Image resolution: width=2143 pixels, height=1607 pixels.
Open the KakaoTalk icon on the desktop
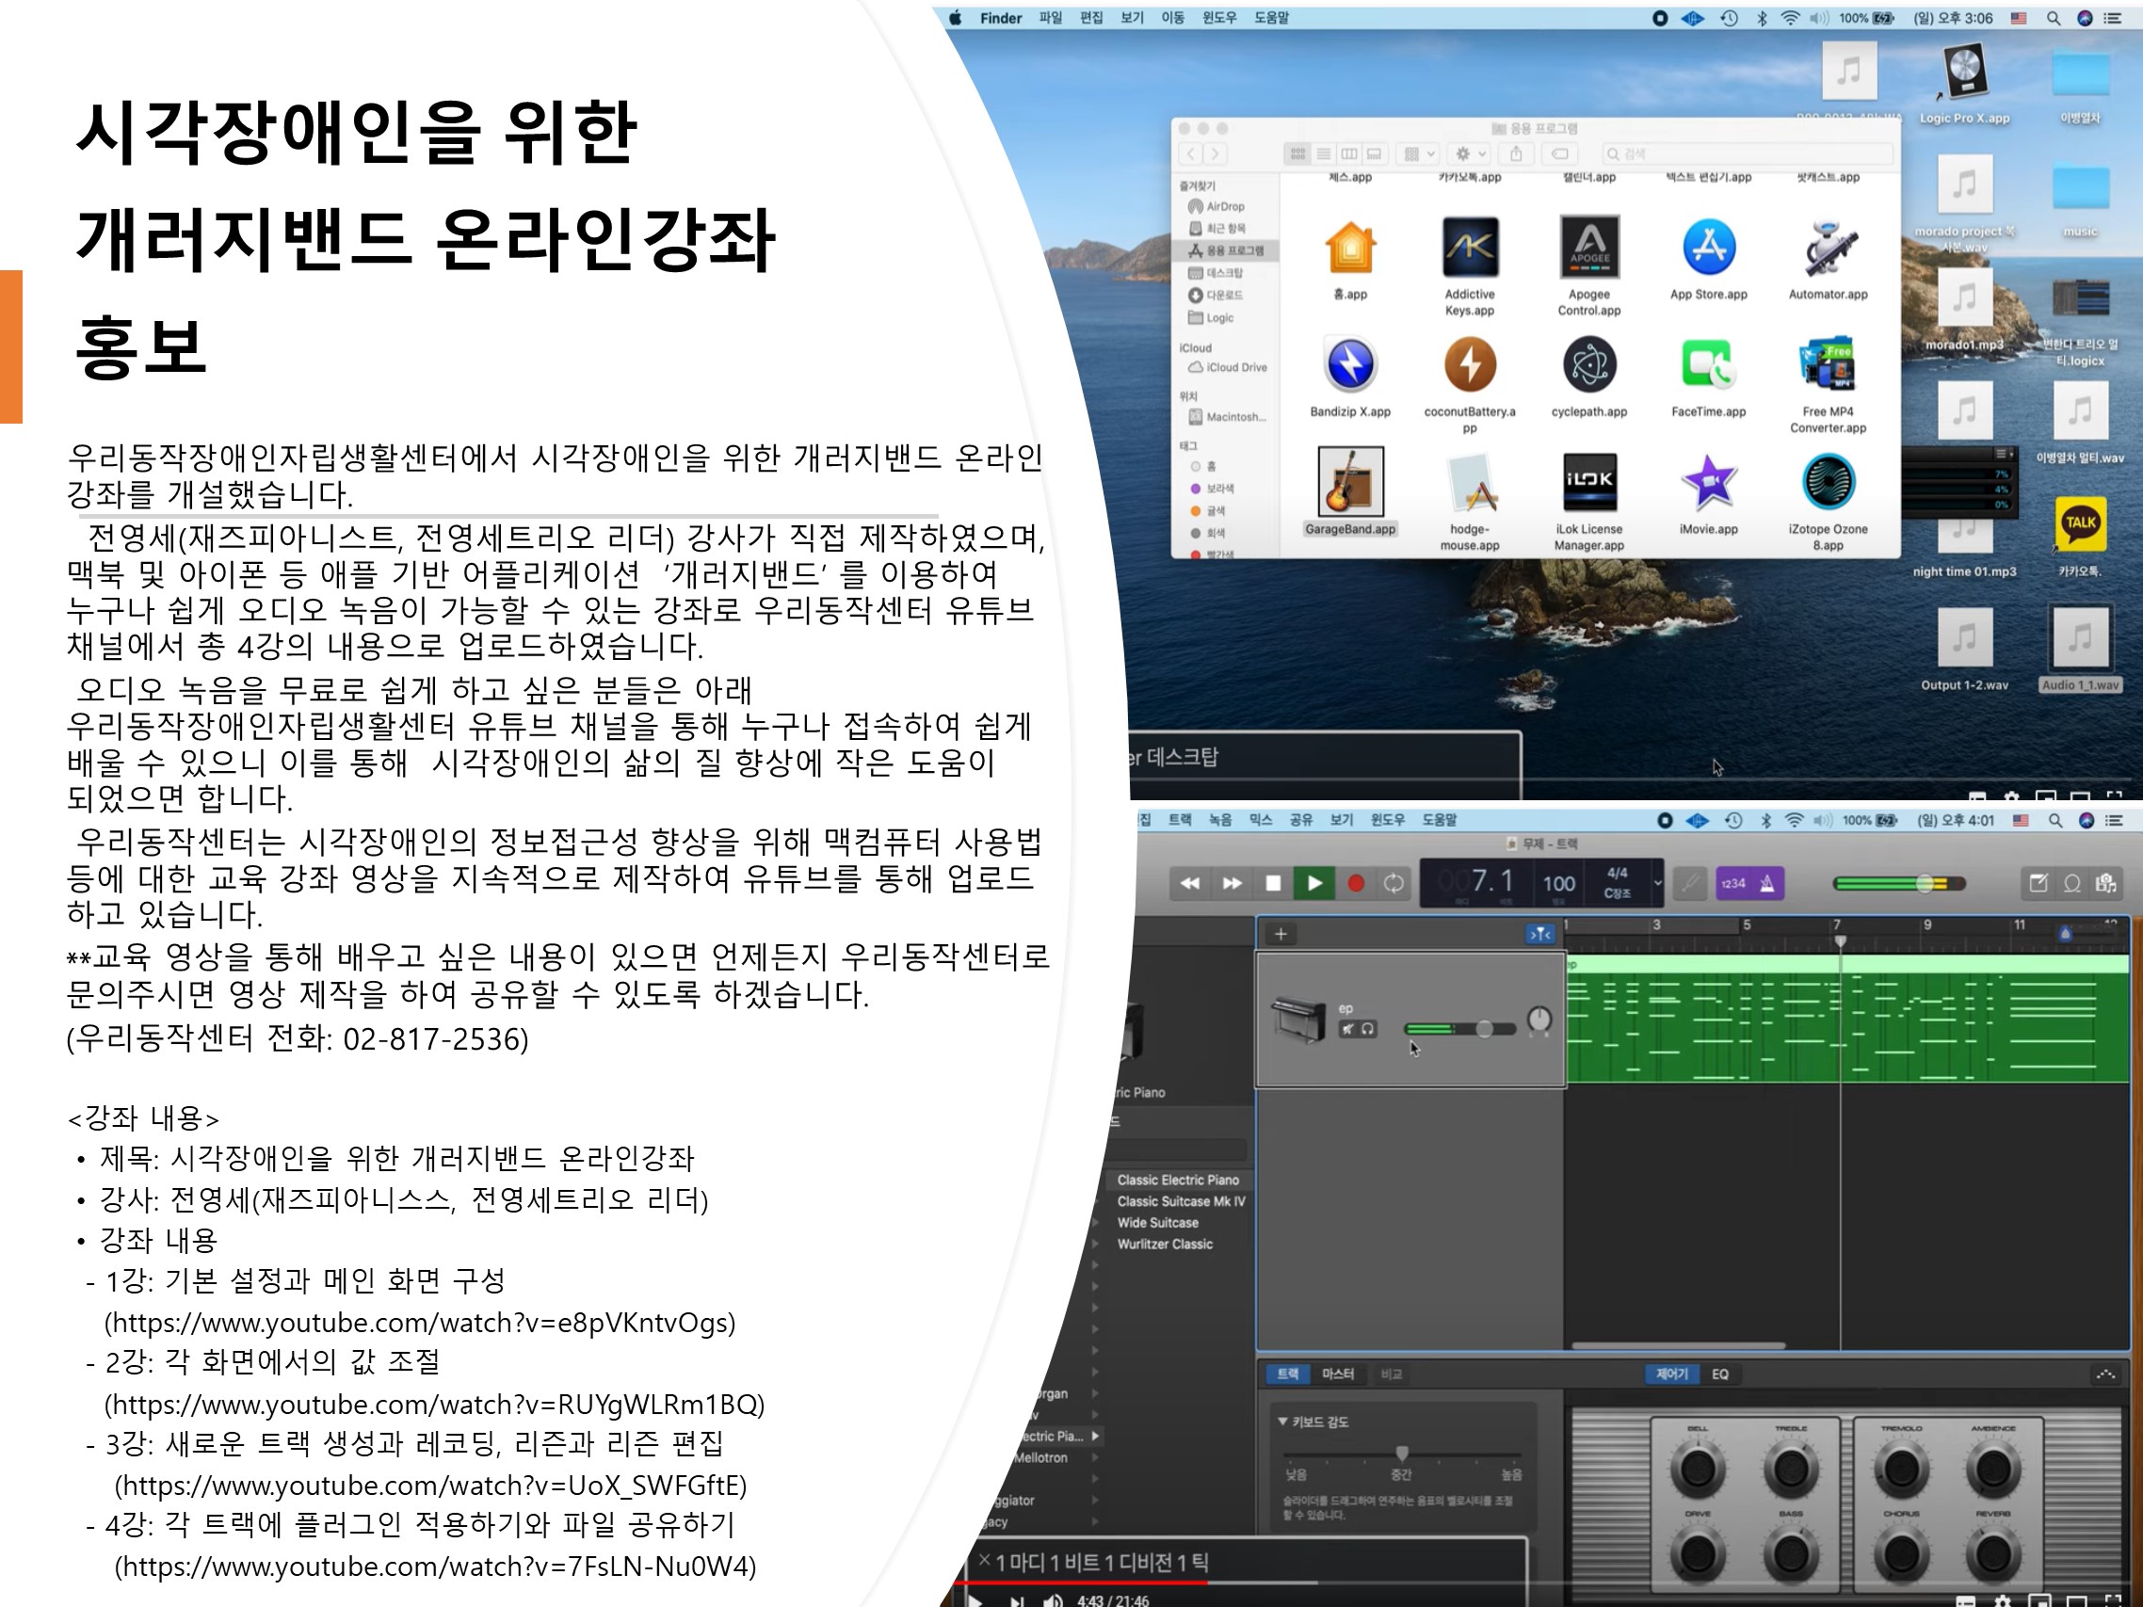2080,523
